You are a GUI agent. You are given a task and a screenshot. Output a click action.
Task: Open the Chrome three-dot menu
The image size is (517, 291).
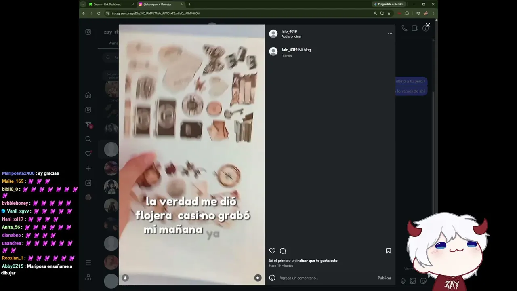(433, 13)
